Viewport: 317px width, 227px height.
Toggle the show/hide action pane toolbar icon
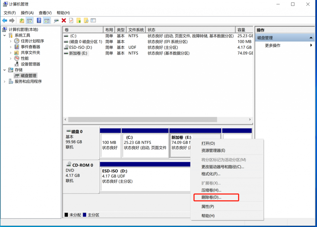click(x=47, y=20)
